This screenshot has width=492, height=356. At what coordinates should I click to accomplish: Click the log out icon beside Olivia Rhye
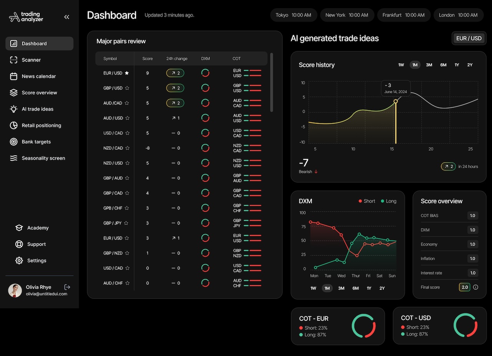click(x=67, y=287)
